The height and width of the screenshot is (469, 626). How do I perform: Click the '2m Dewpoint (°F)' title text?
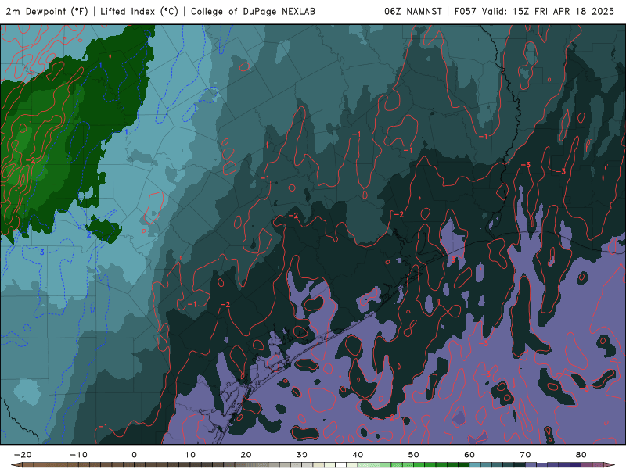pos(47,11)
